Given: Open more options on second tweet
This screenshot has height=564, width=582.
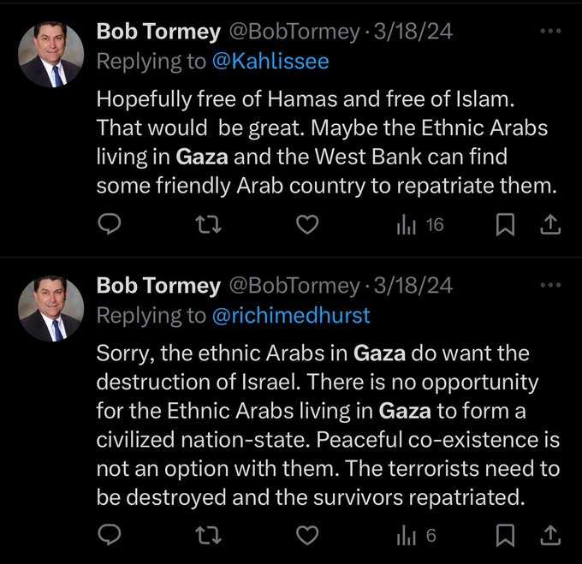Looking at the screenshot, I should [x=551, y=284].
